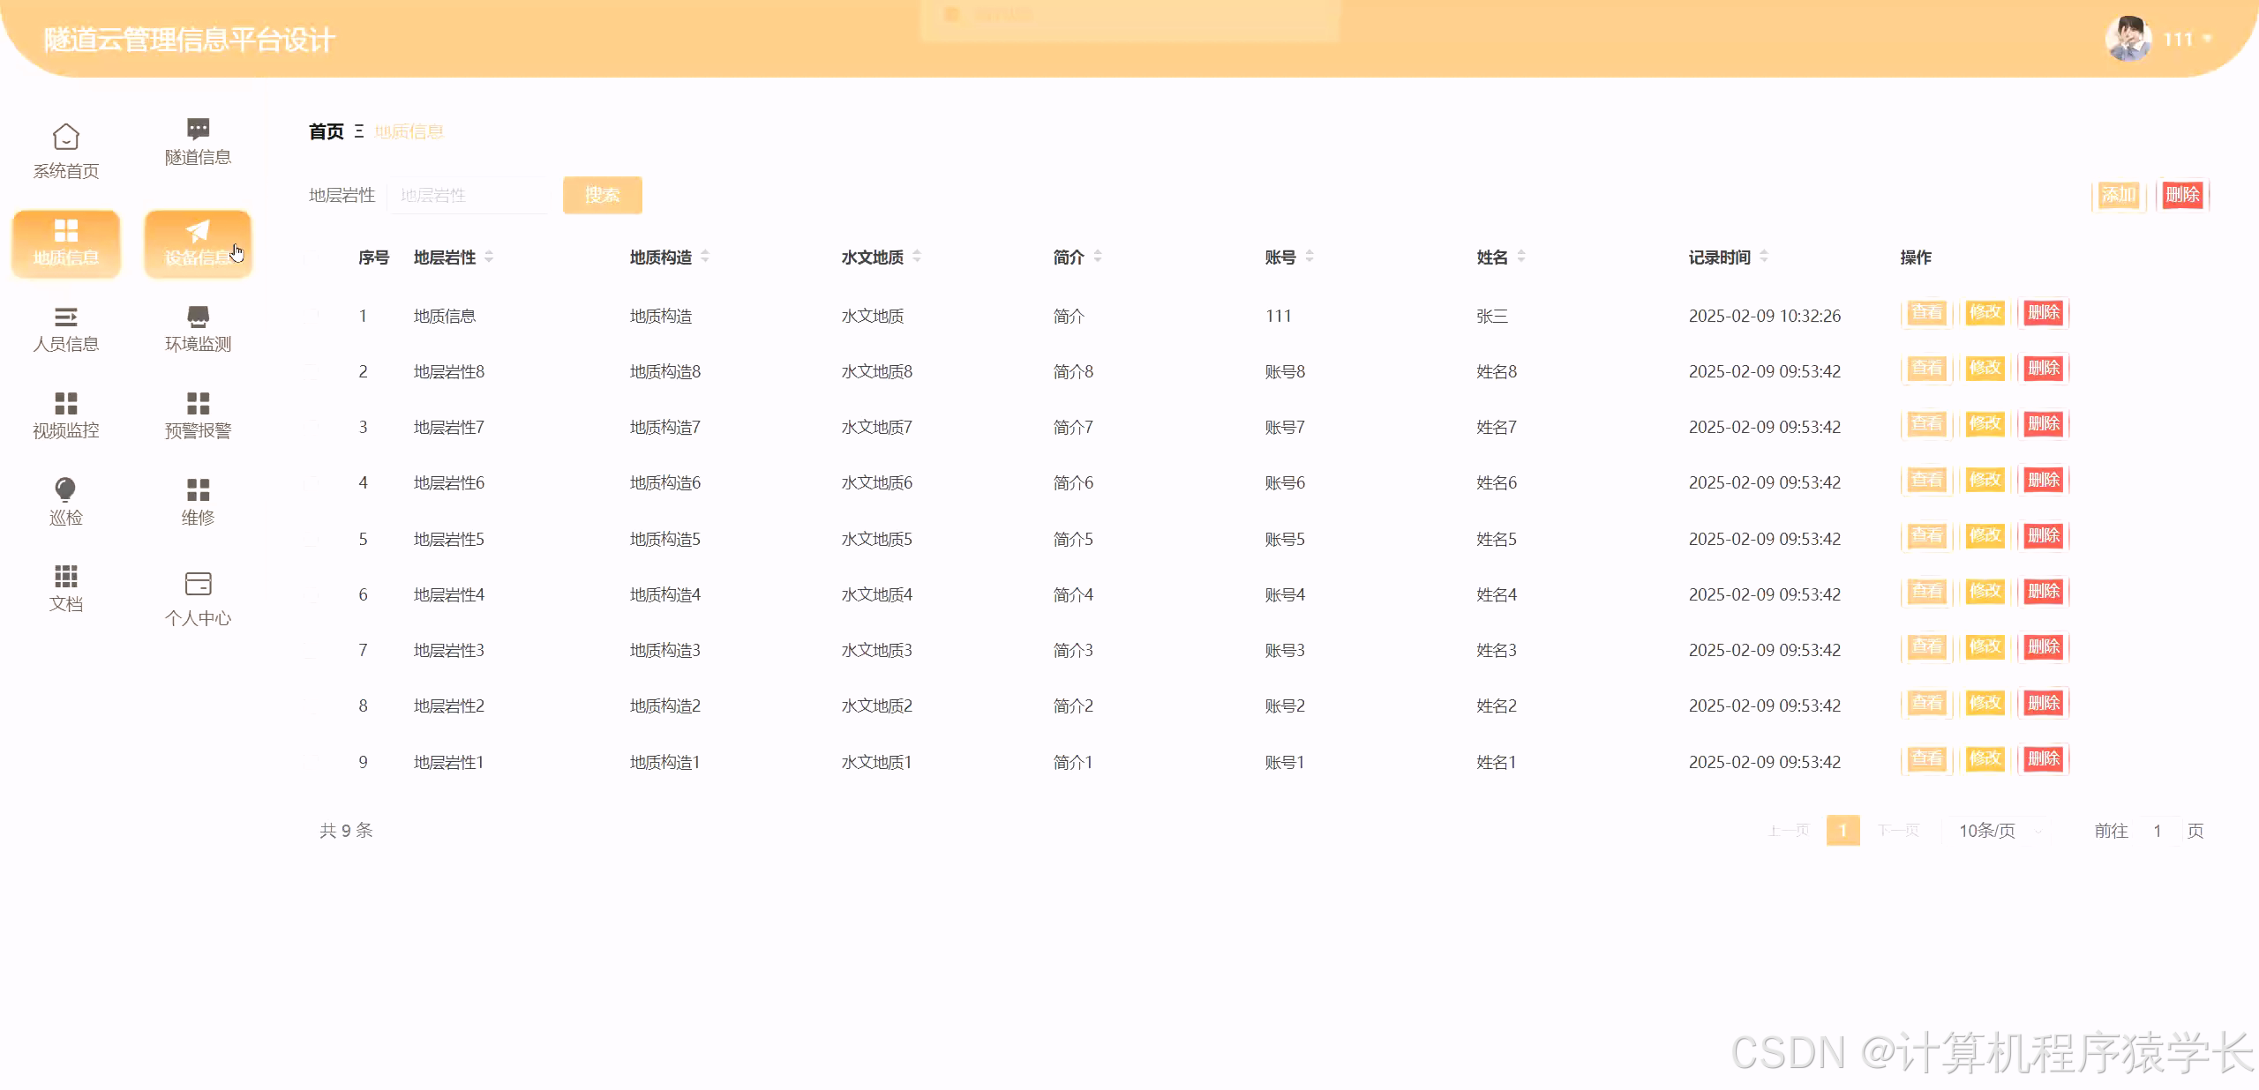
Task: Click 查看 for row 姓名5
Action: point(1927,536)
